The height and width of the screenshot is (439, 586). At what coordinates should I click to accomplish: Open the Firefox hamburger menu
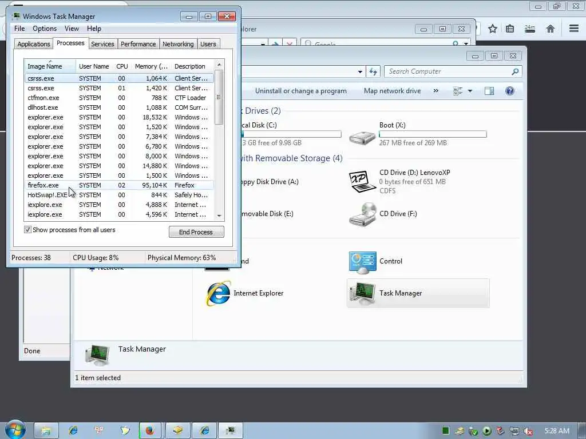pyautogui.click(x=574, y=29)
